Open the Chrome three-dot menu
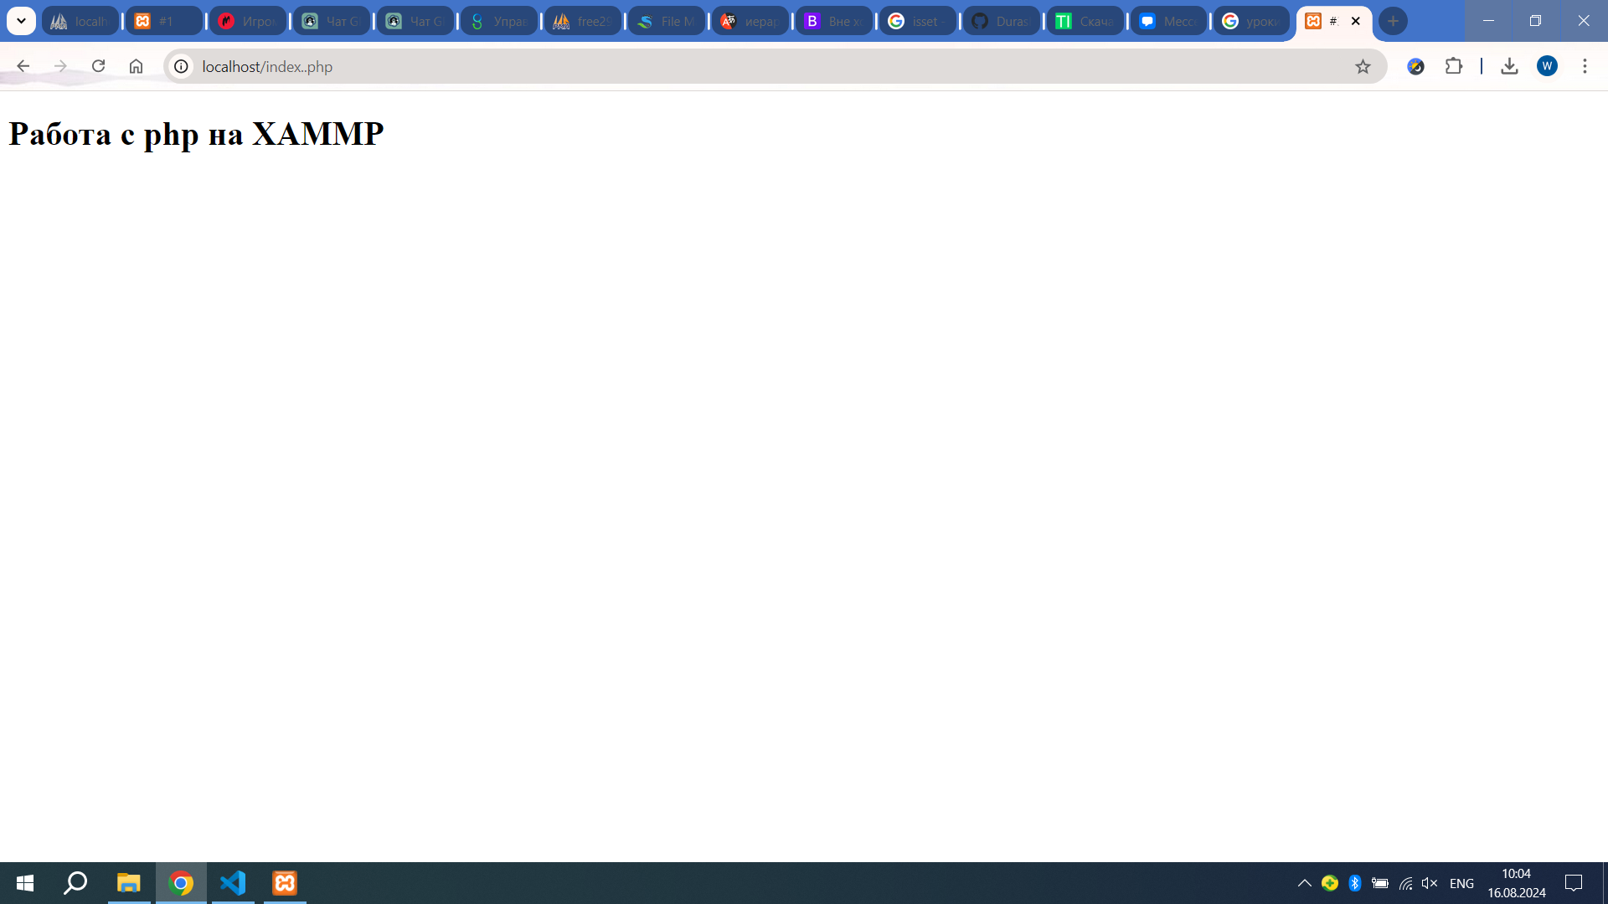1608x904 pixels. point(1585,66)
